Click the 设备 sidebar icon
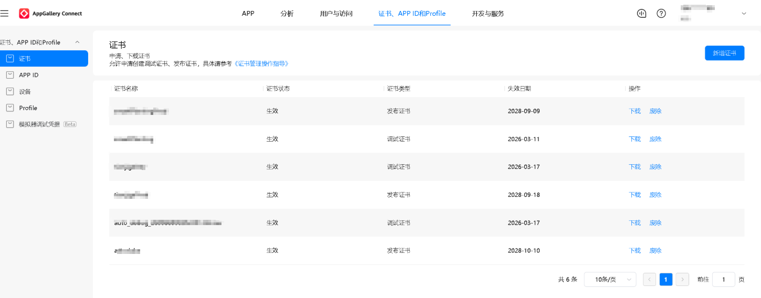Screen dimensions: 761x298 point(10,91)
